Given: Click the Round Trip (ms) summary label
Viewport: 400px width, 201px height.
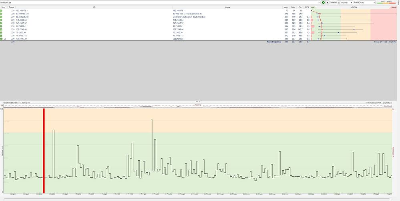Looking at the screenshot, I should point(274,42).
